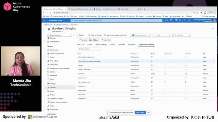Open Kubernetes services breadcrumb link
The height and width of the screenshot is (122, 218).
pos(61,25)
